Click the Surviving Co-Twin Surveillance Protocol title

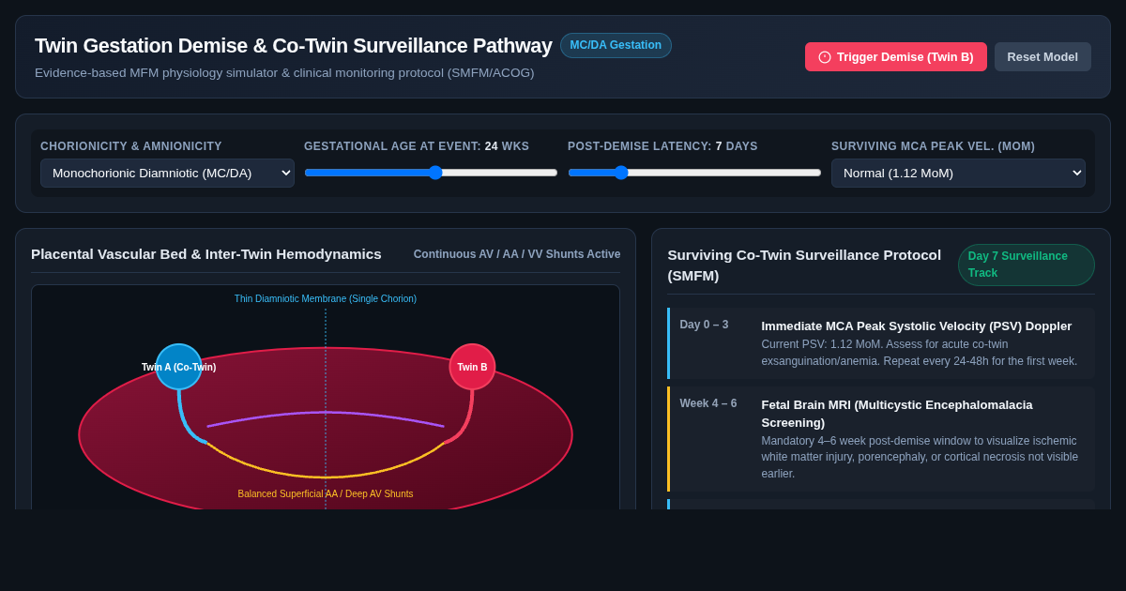coord(804,265)
